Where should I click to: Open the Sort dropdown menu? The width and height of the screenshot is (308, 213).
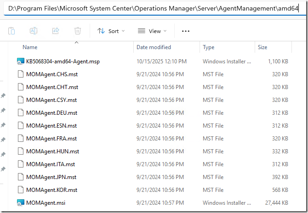click(x=111, y=31)
